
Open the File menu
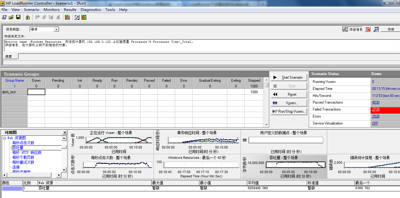tap(4, 9)
